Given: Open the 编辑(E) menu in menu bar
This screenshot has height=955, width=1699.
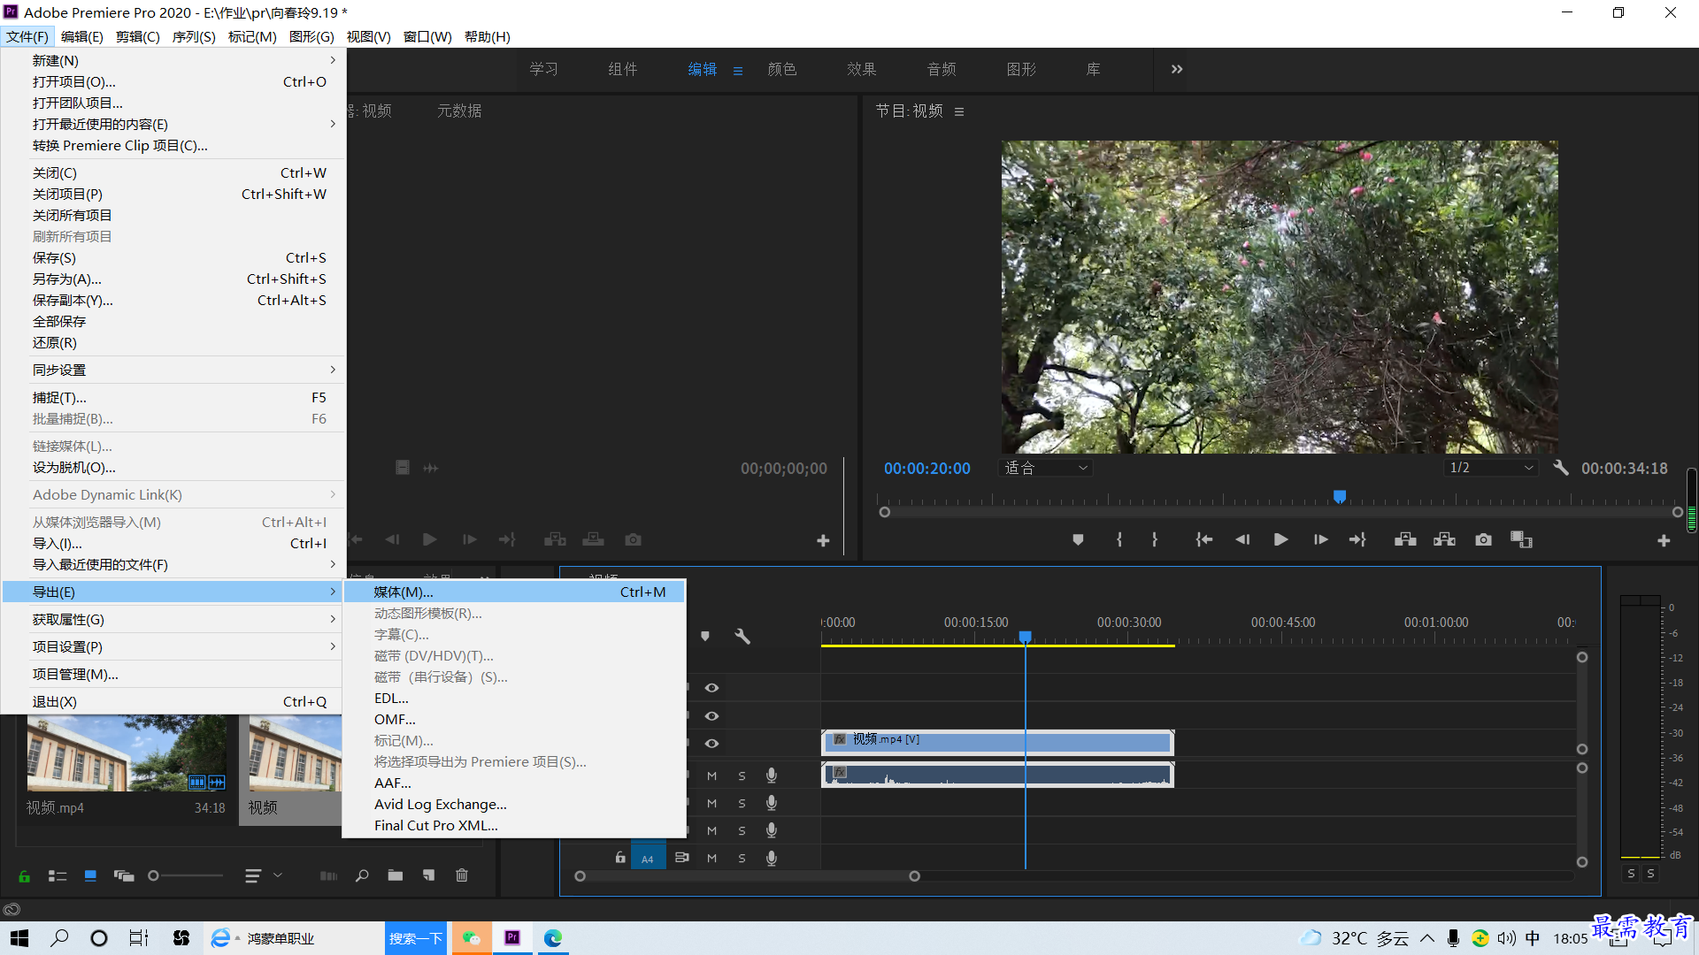Looking at the screenshot, I should 81,36.
